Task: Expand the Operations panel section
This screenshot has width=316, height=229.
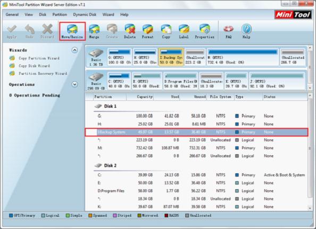Action: point(74,84)
